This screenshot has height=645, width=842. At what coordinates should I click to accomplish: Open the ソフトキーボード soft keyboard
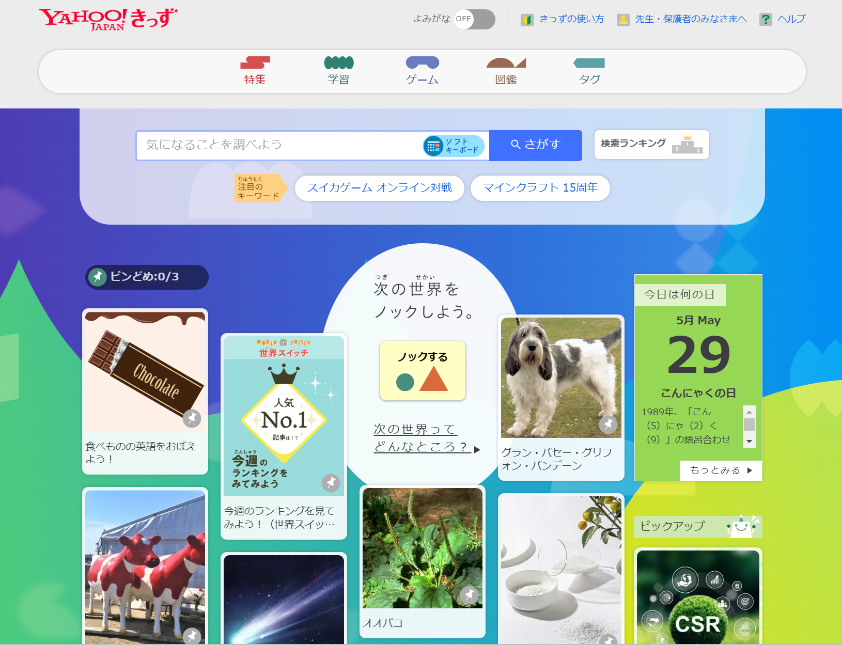click(x=454, y=146)
